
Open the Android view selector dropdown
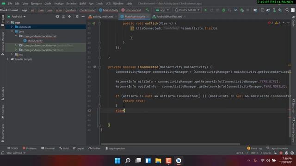pos(17,17)
